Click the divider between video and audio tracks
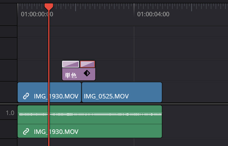The width and height of the screenshot is (228, 146). [x=114, y=104]
